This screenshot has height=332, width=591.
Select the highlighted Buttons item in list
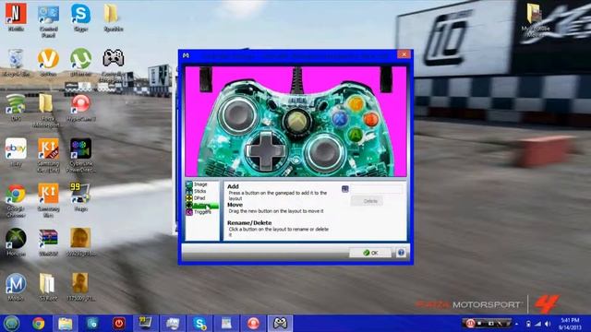tap(201, 205)
